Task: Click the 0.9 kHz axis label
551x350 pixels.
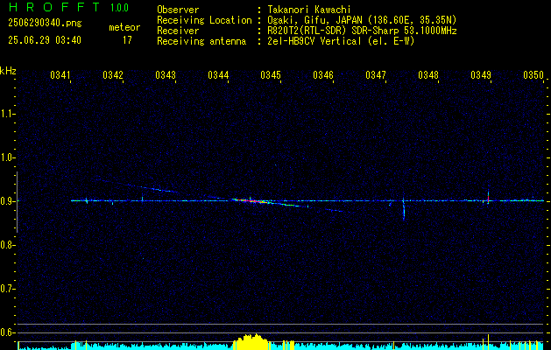Action: click(x=7, y=201)
